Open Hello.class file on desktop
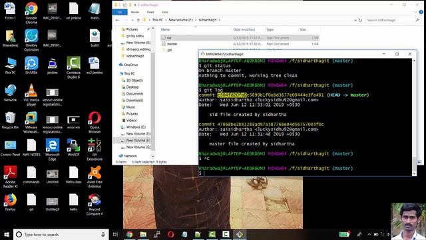This screenshot has height=240, width=426. (73, 175)
